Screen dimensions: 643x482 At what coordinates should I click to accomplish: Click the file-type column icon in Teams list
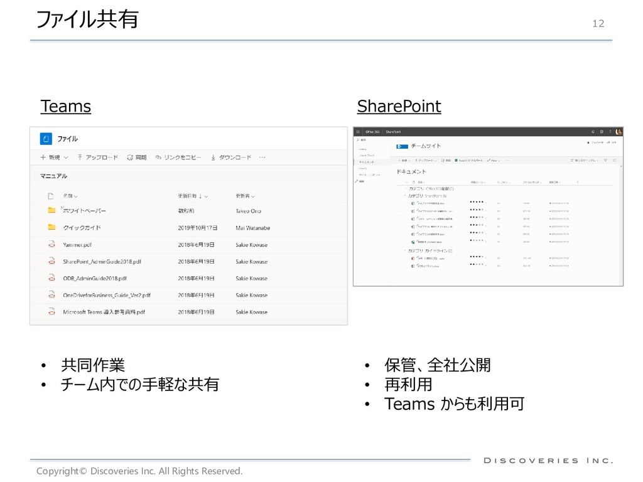[51, 196]
